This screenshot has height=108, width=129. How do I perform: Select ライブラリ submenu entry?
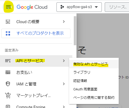point(94,73)
